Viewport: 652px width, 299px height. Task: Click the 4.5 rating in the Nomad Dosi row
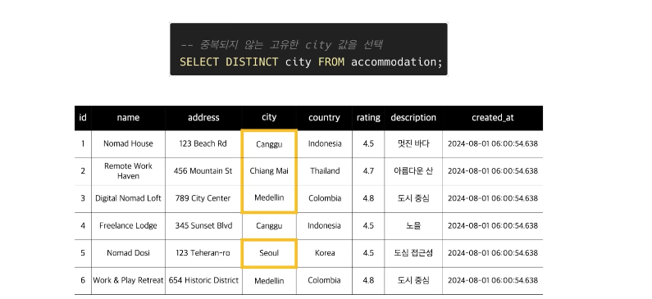click(x=368, y=253)
